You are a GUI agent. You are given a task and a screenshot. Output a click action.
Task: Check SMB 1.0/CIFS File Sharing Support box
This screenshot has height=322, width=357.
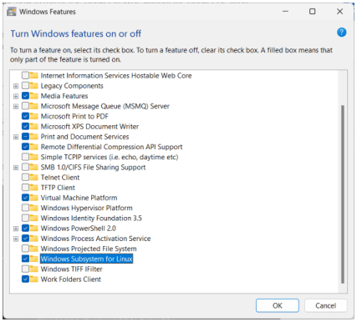click(x=25, y=167)
